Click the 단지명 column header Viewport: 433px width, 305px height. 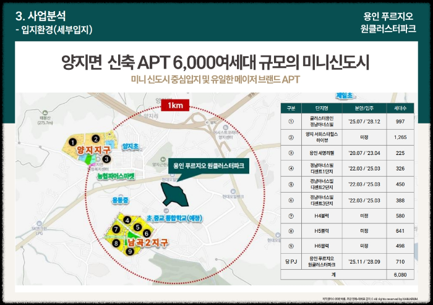click(322, 108)
